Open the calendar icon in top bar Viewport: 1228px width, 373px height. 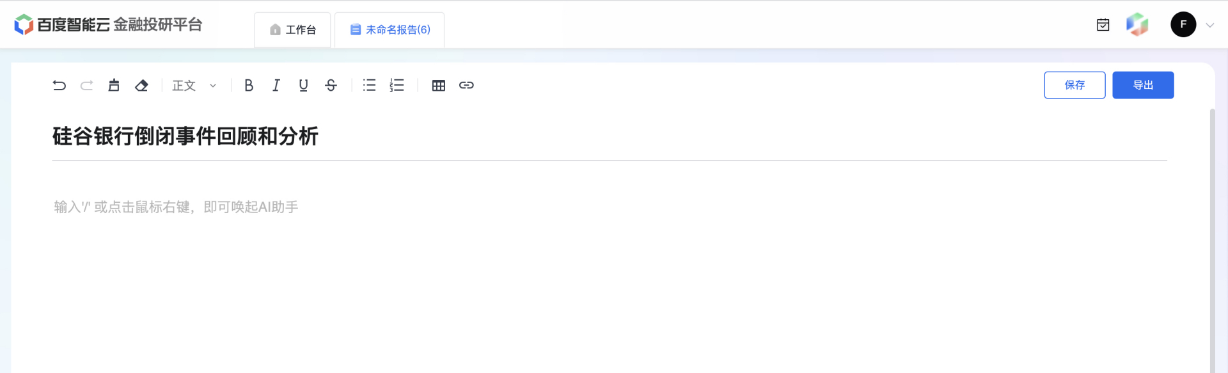pos(1103,25)
